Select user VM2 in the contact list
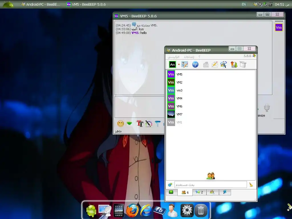This screenshot has width=292, height=219. pyautogui.click(x=210, y=82)
